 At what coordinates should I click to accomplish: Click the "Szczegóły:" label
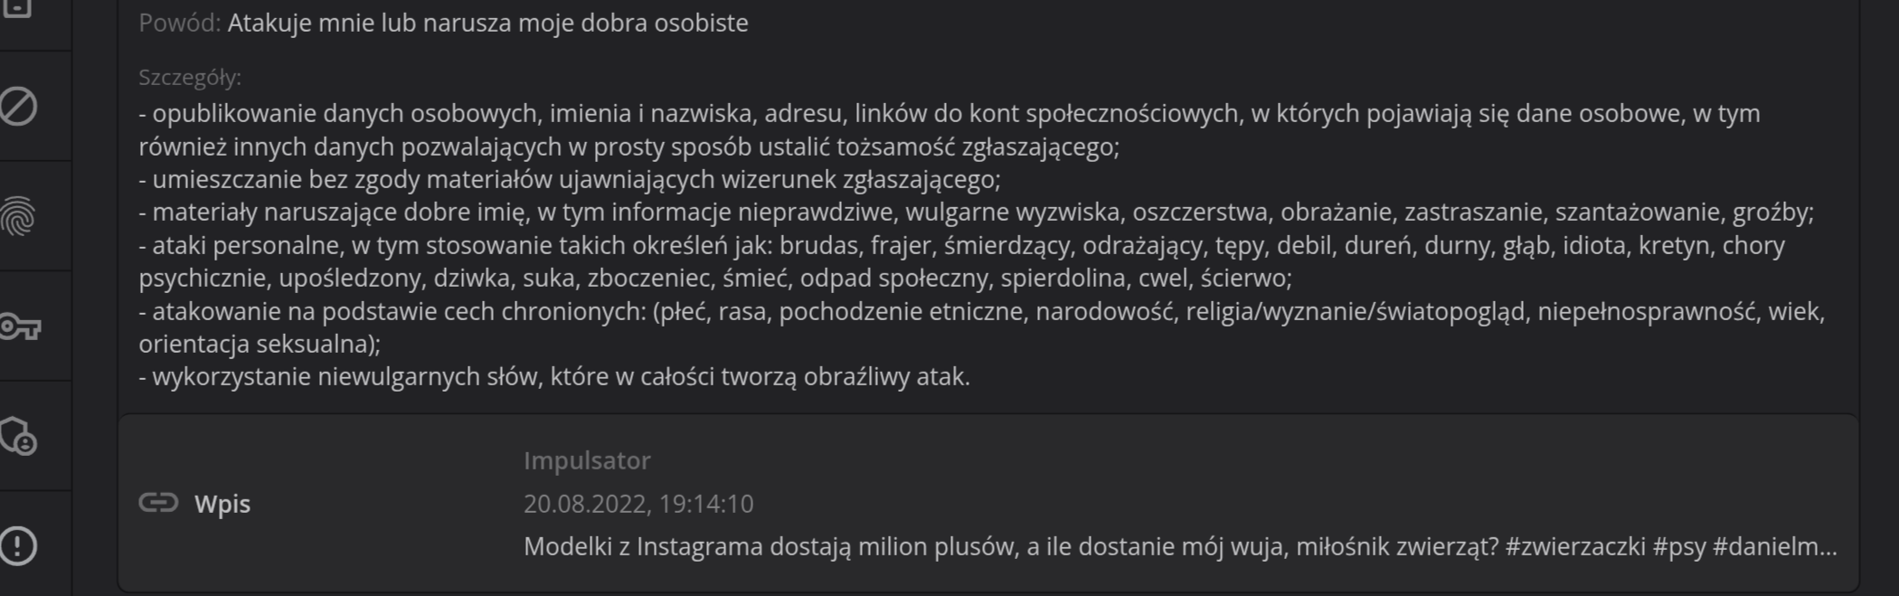point(190,78)
